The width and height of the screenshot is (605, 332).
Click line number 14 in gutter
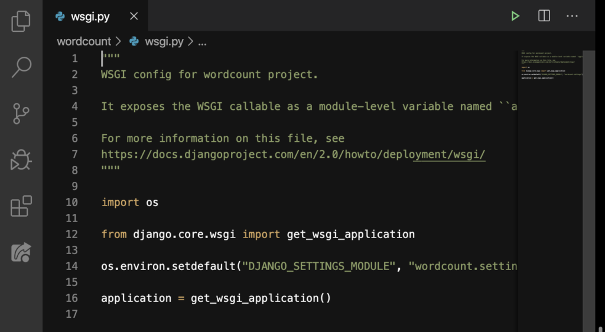pos(71,266)
